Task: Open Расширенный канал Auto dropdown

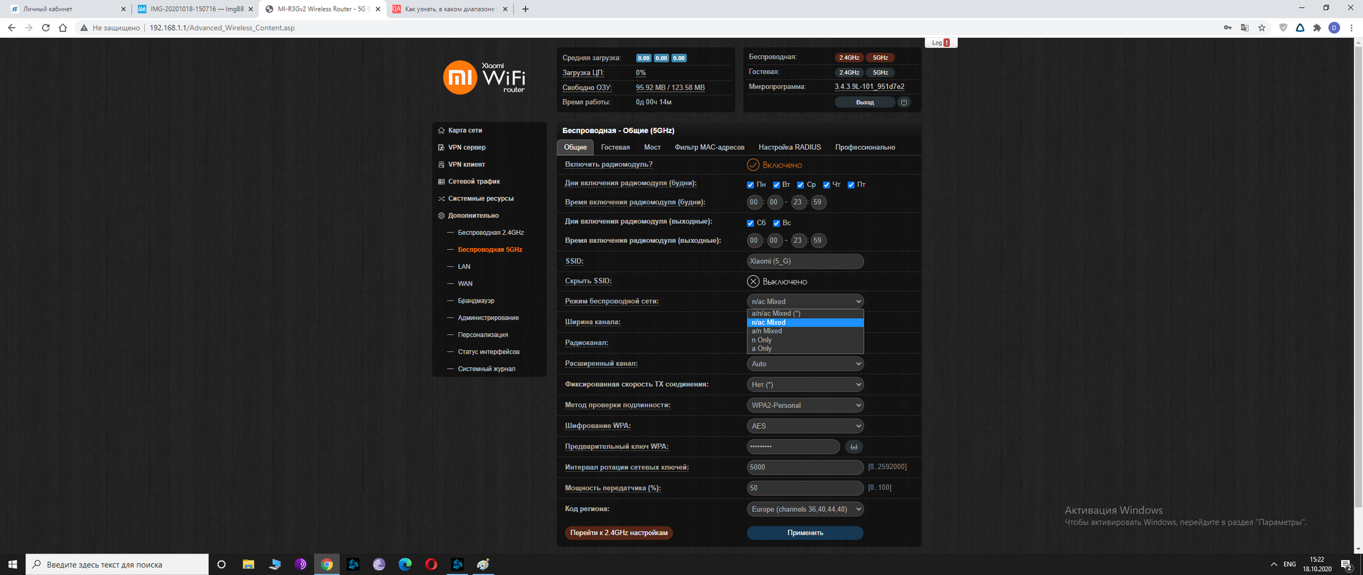Action: 805,363
